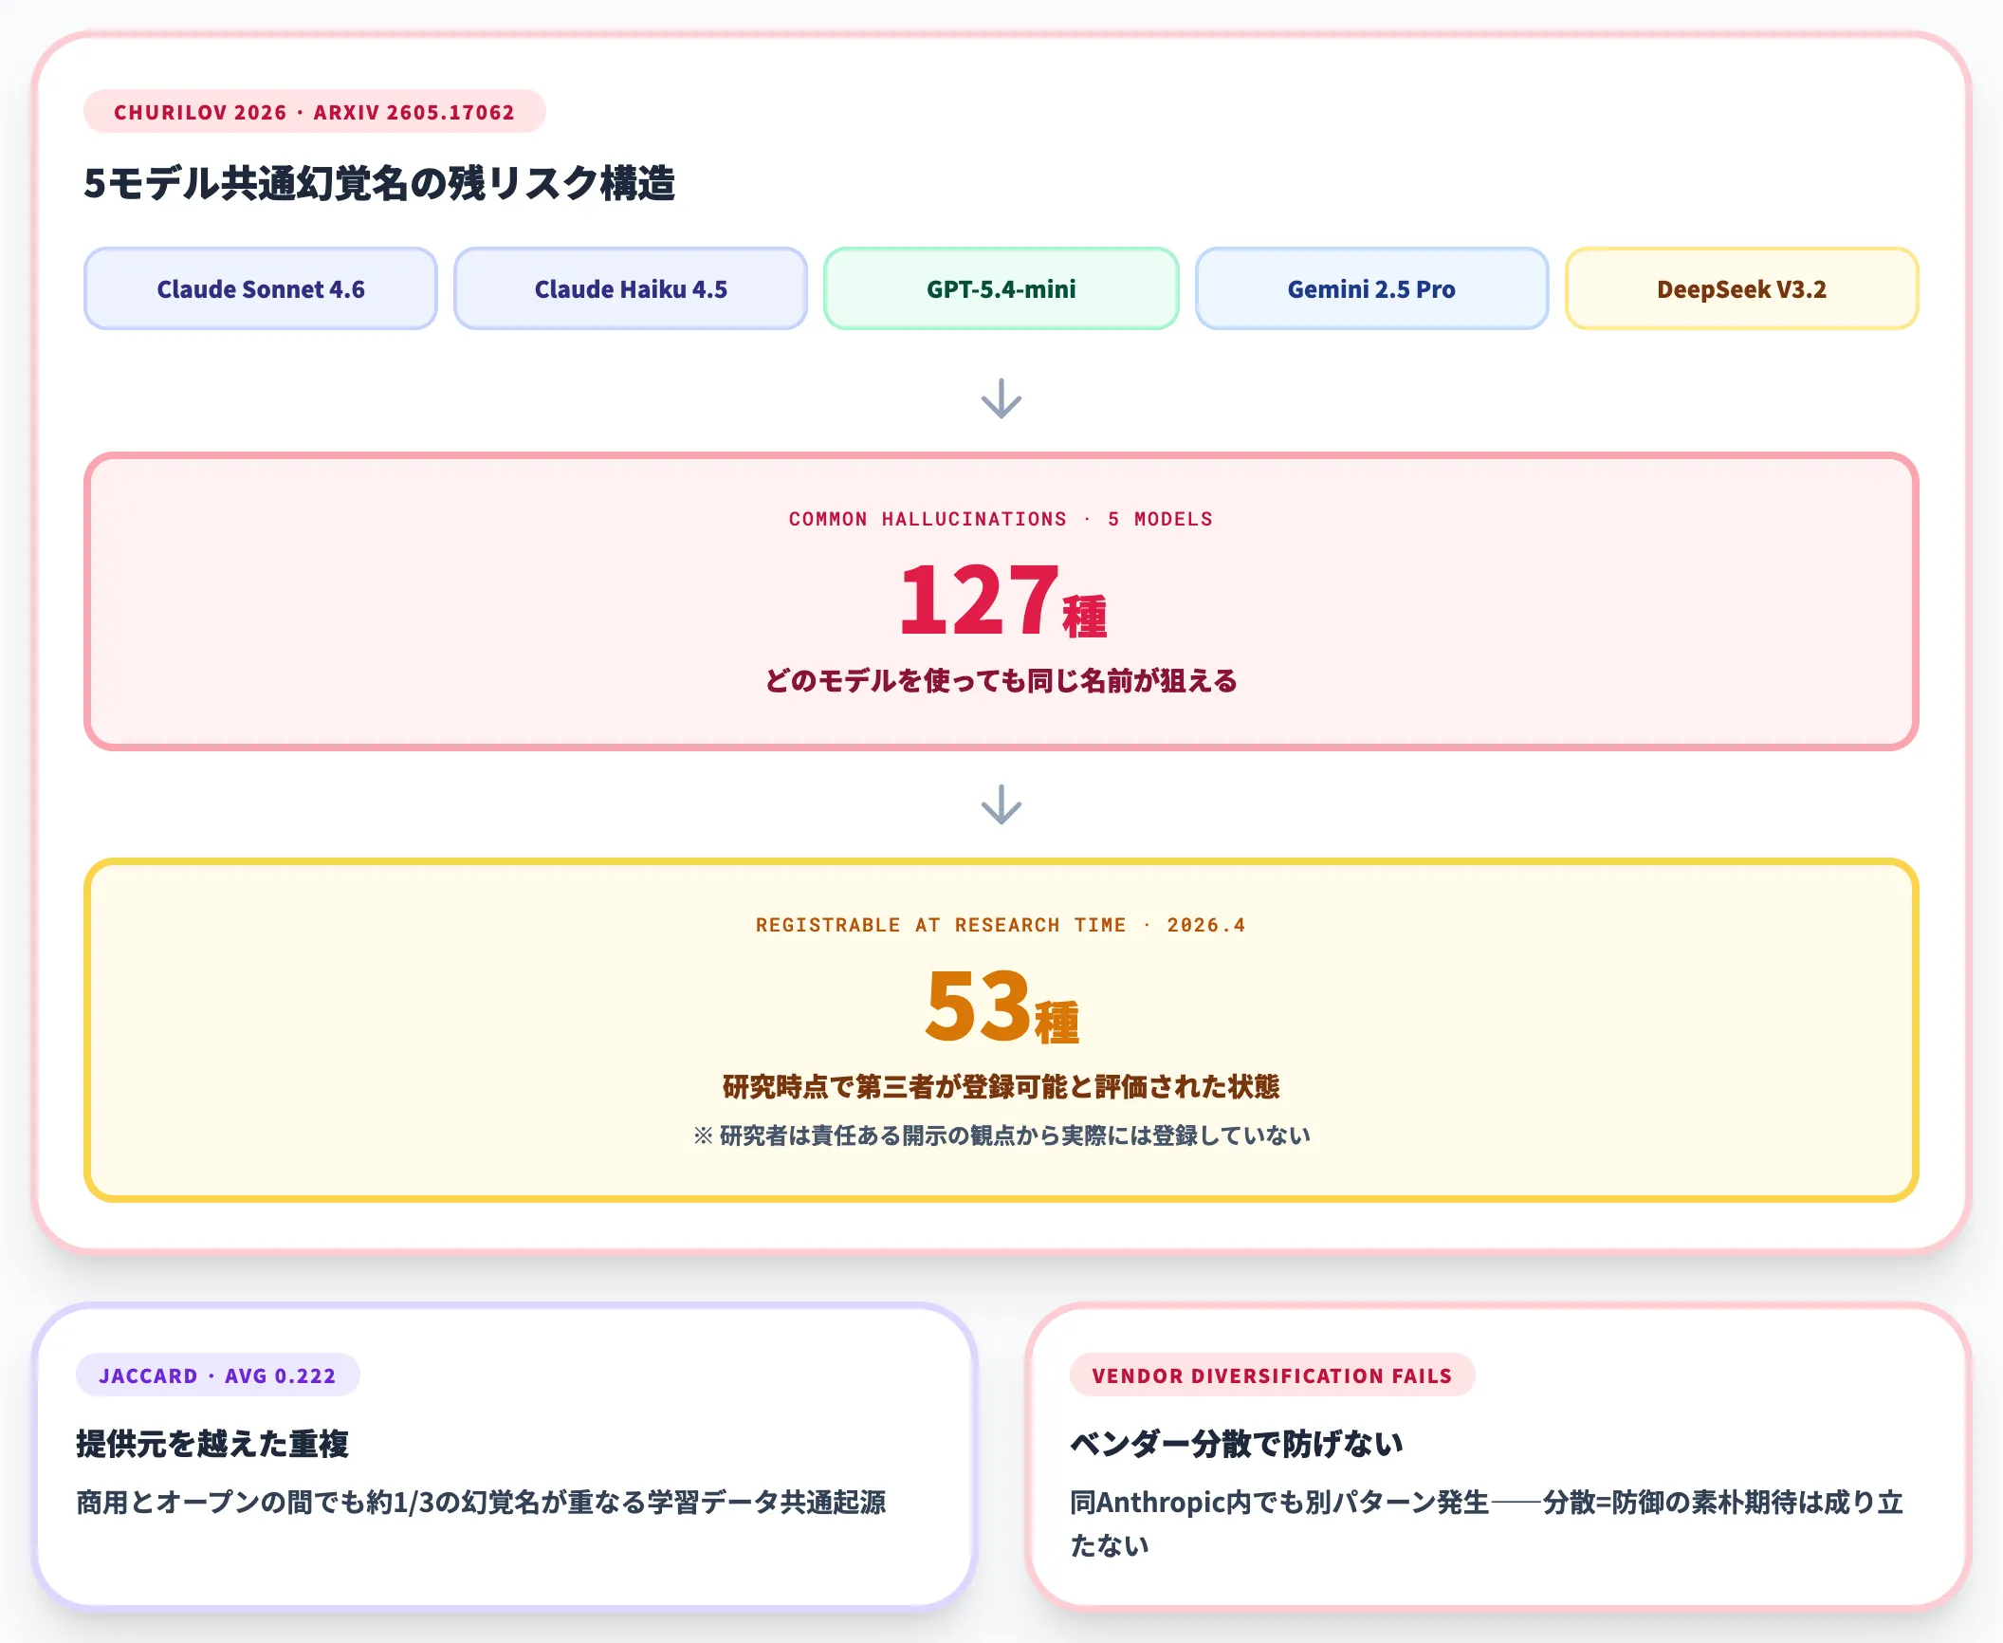Viewport: 2003px width, 1643px height.
Task: Choose the Gemini 2.5 Pro chip
Action: point(1371,288)
